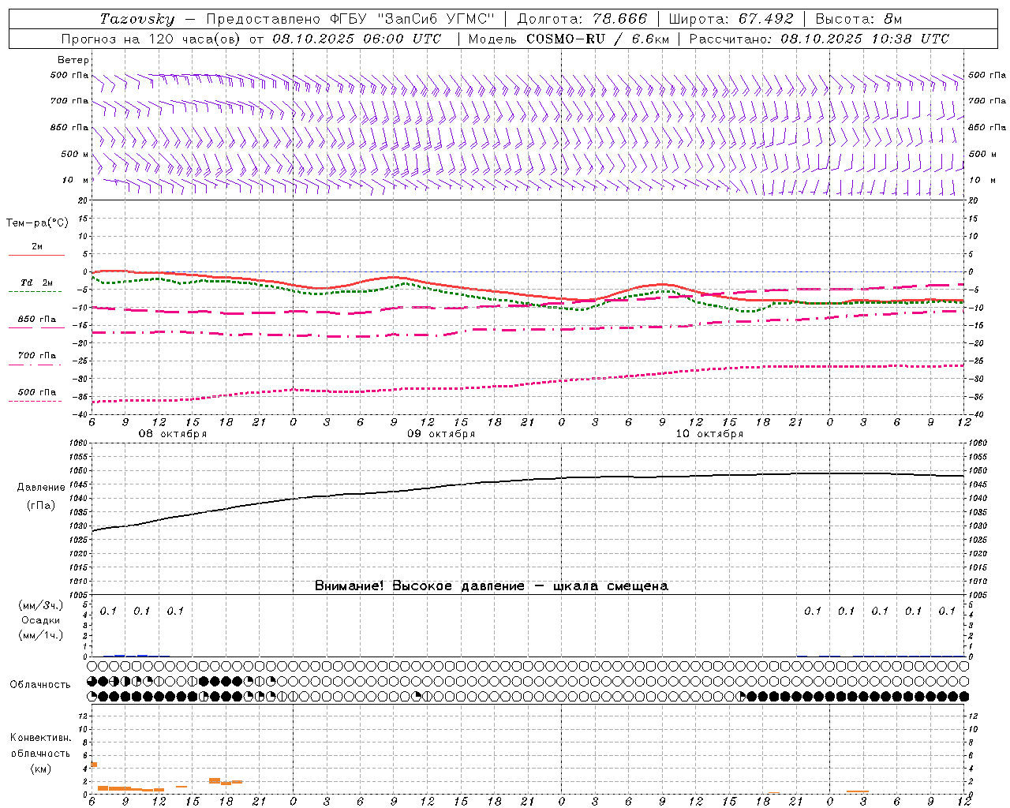
Task: Click the "Тем-ра(°C)" temperature axis title
Action: click(x=37, y=223)
